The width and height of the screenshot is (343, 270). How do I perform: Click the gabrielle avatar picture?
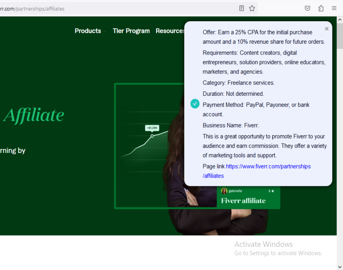pyautogui.click(x=224, y=191)
